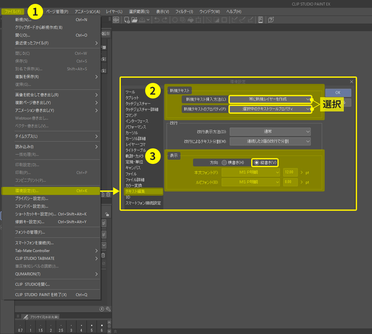The width and height of the screenshot is (372, 334).
Task: Open CLIP STUDIO launcher icon in command bar
Action: [x=116, y=20]
